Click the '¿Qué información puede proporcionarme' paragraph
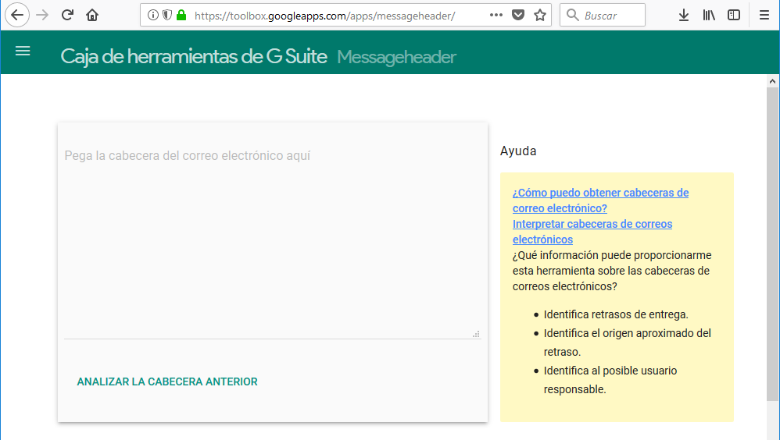780x440 pixels. coord(612,271)
